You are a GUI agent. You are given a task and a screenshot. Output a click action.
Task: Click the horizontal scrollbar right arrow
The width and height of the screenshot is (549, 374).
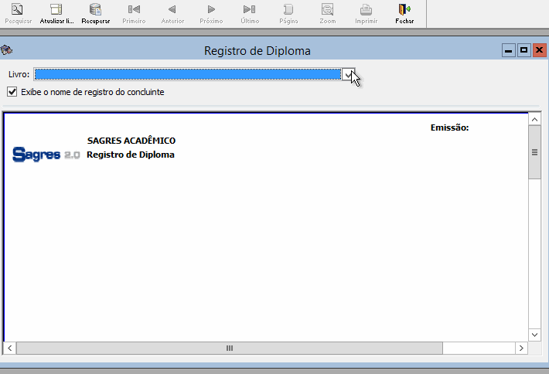[x=522, y=348]
